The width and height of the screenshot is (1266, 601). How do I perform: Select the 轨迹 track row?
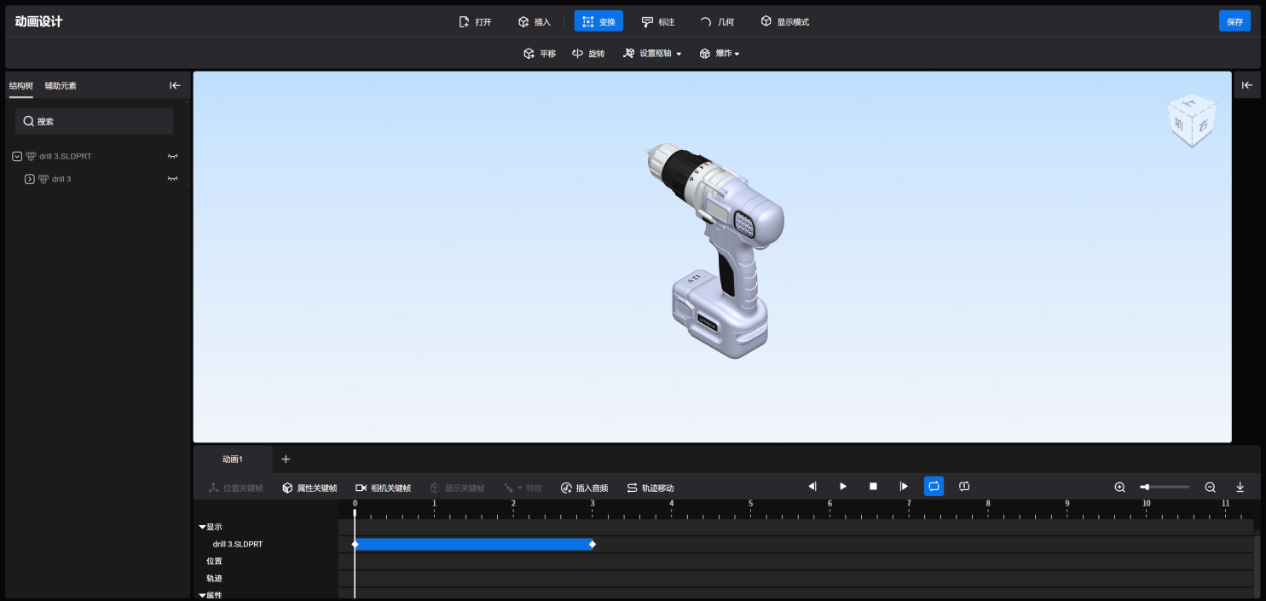click(214, 578)
